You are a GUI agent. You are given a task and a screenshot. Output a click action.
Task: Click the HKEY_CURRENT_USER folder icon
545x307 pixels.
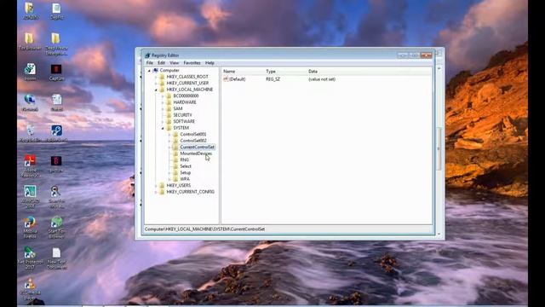pos(162,84)
